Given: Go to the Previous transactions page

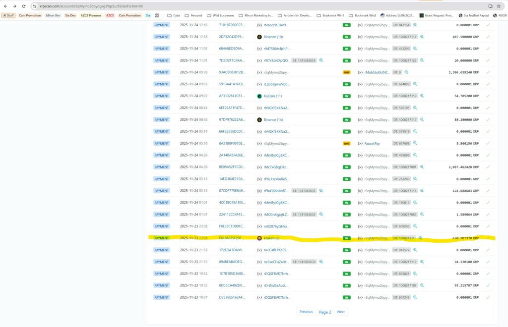Looking at the screenshot, I should click(306, 312).
